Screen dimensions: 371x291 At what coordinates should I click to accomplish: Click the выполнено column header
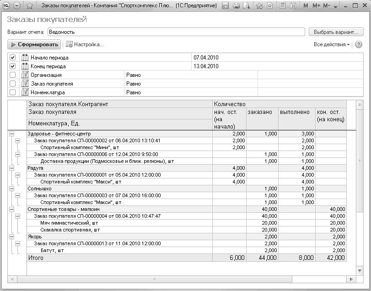[297, 119]
